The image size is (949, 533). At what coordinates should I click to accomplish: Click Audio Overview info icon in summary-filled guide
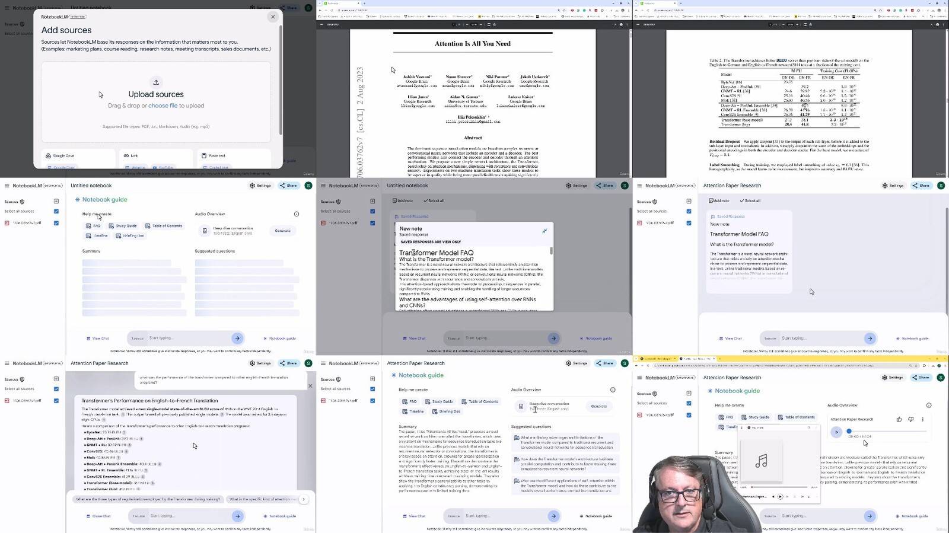coord(613,390)
